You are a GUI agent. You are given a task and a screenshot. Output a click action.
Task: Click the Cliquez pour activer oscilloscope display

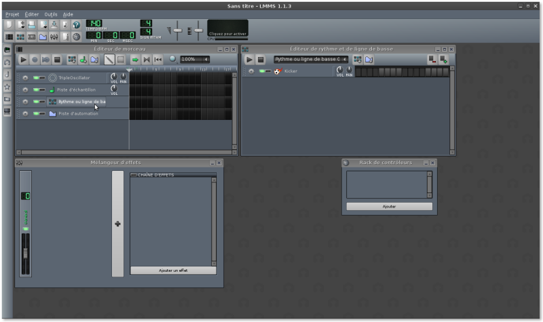227,28
